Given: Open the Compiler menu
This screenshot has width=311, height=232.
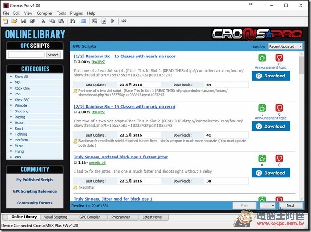Looking at the screenshot, I should tap(45, 13).
